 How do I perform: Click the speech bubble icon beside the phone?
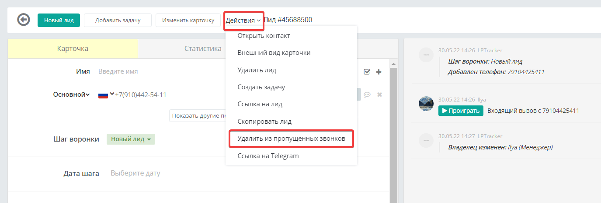click(368, 95)
